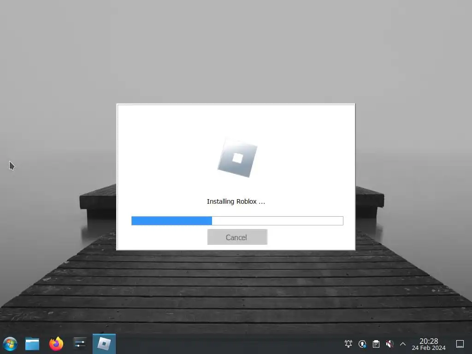The image size is (472, 354).
Task: Open notifications bell in system tray
Action: click(348, 344)
